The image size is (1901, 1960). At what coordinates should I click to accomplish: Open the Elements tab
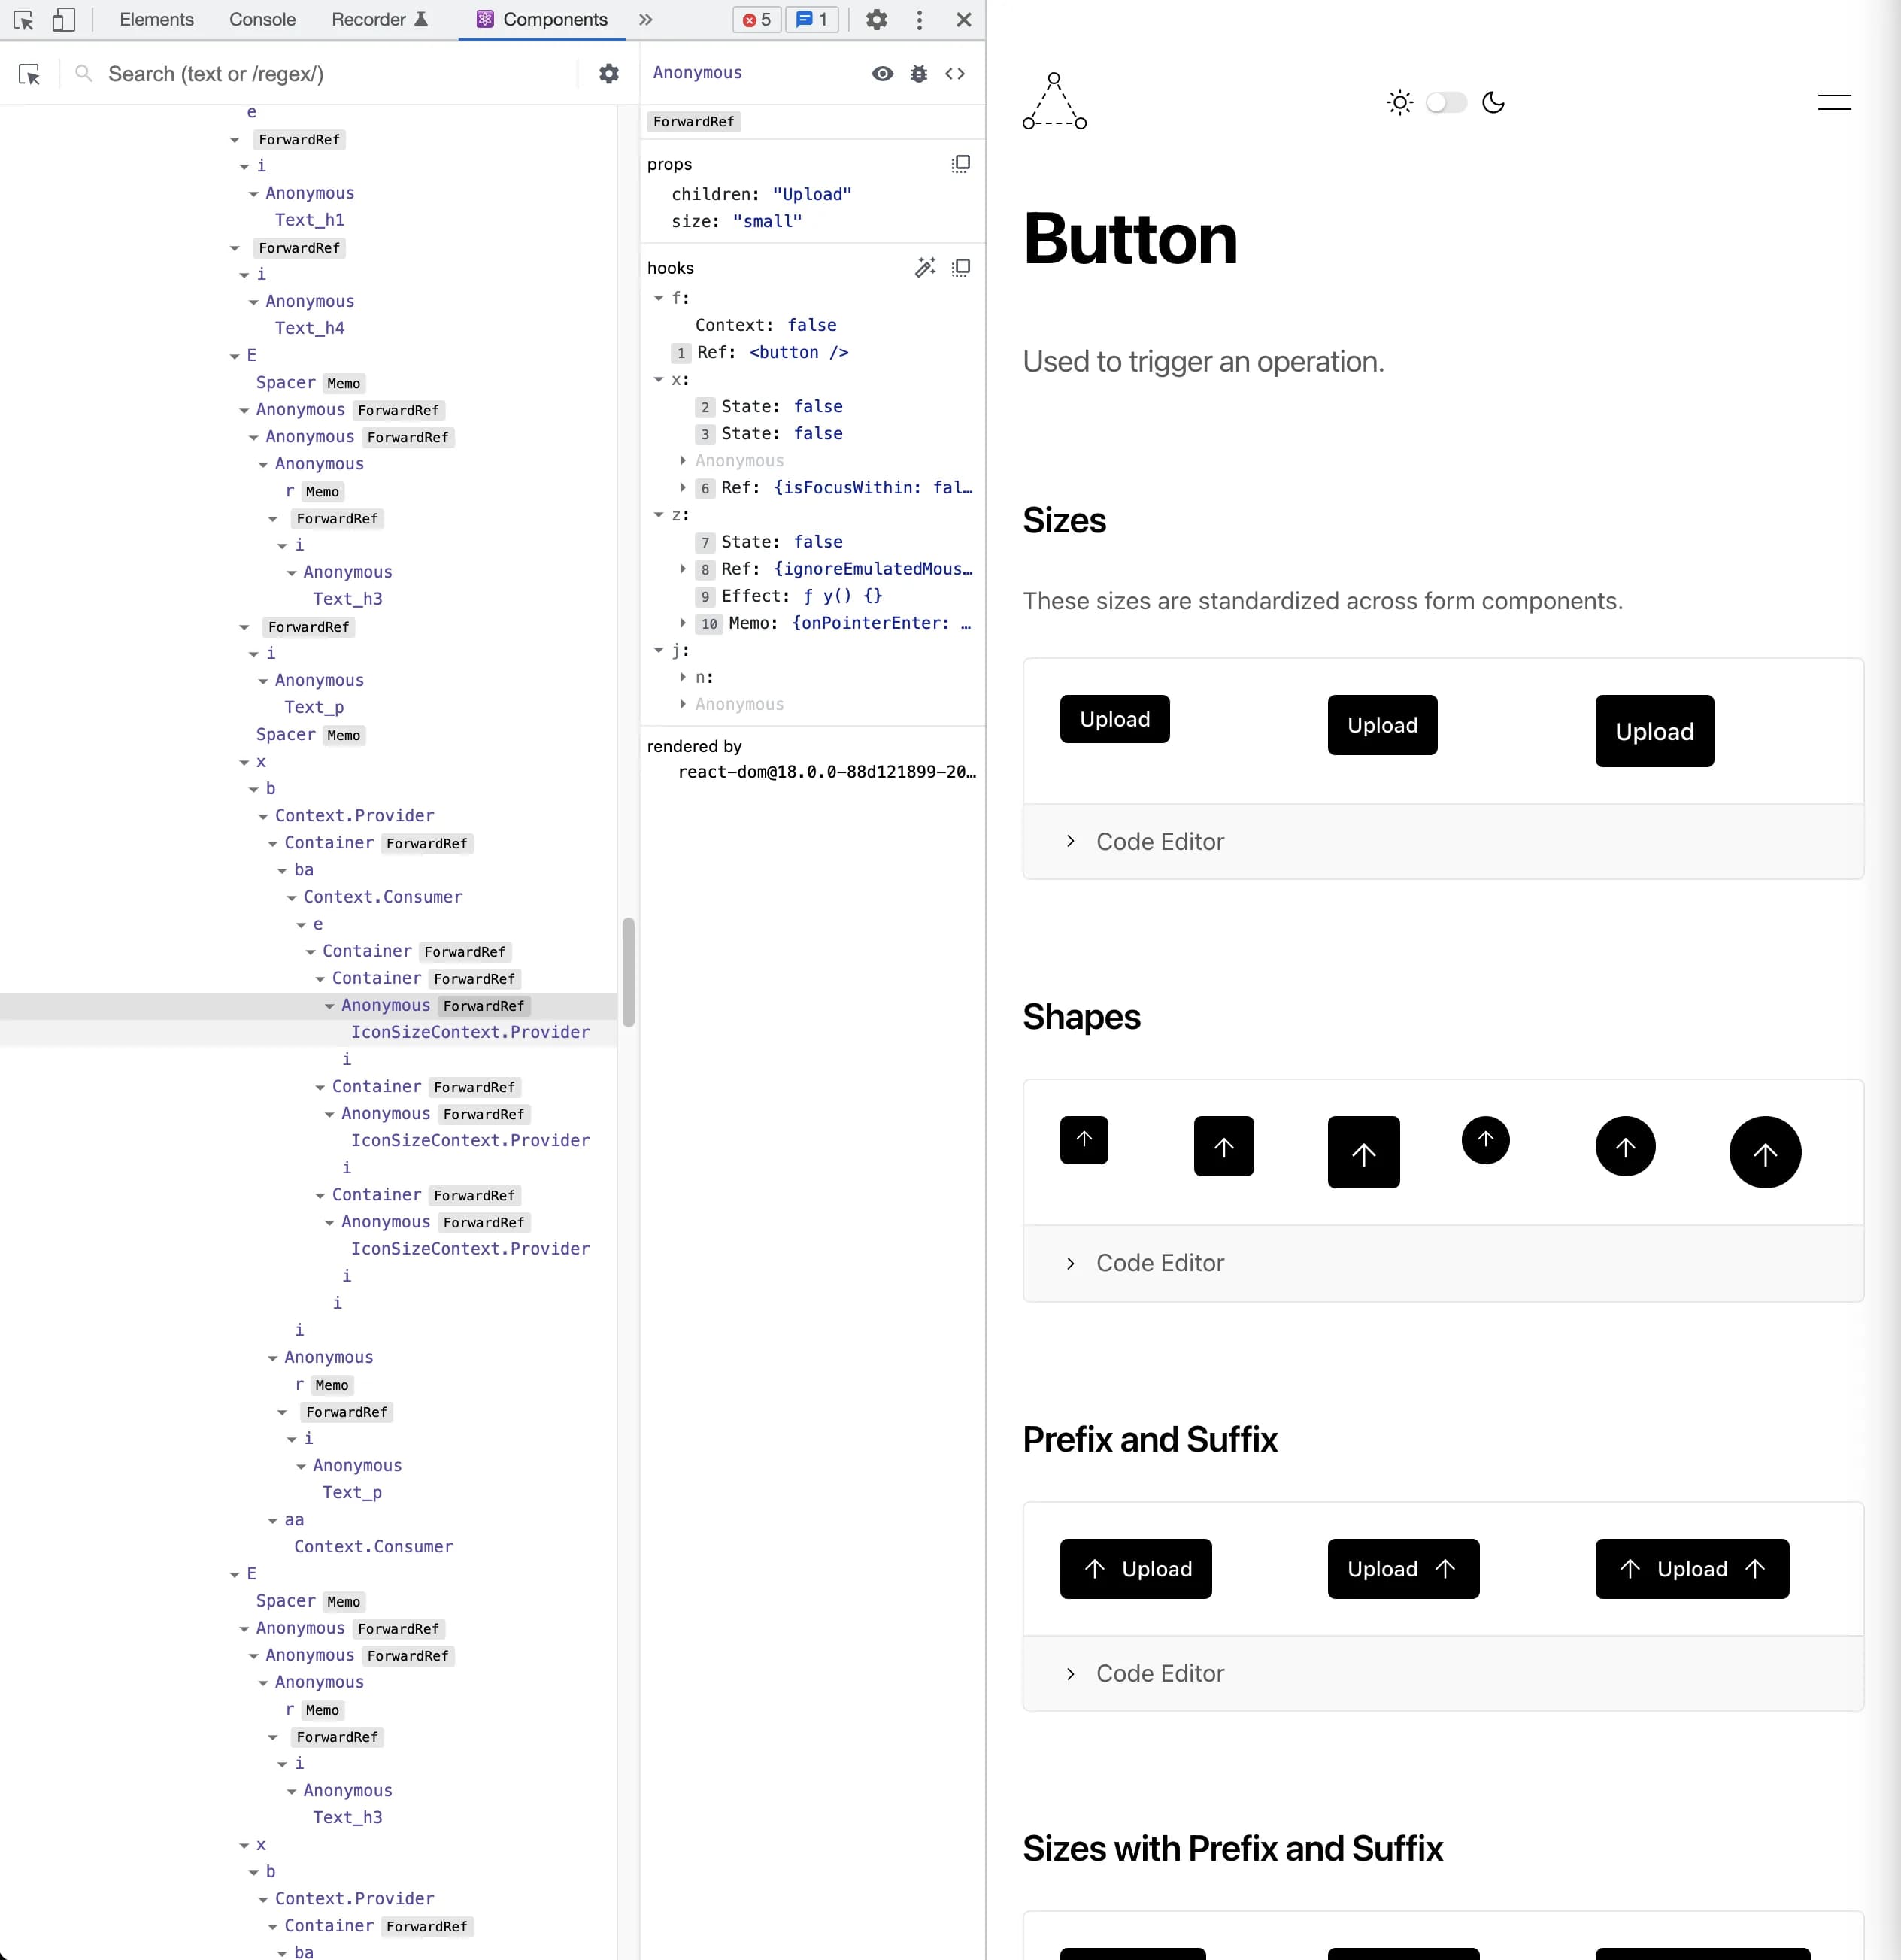pyautogui.click(x=156, y=20)
